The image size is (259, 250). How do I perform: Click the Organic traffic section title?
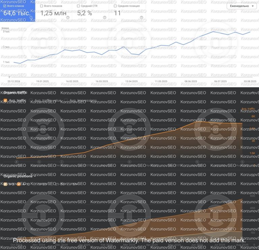15,92
